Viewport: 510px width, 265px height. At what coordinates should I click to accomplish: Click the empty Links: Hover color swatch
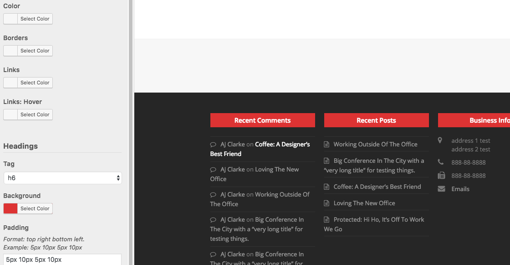click(x=10, y=115)
